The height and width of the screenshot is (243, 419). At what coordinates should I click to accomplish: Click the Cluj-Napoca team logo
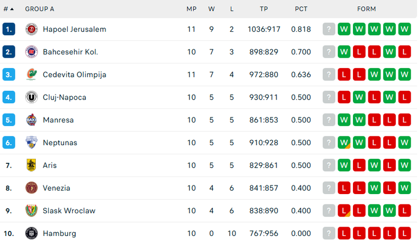click(x=32, y=97)
